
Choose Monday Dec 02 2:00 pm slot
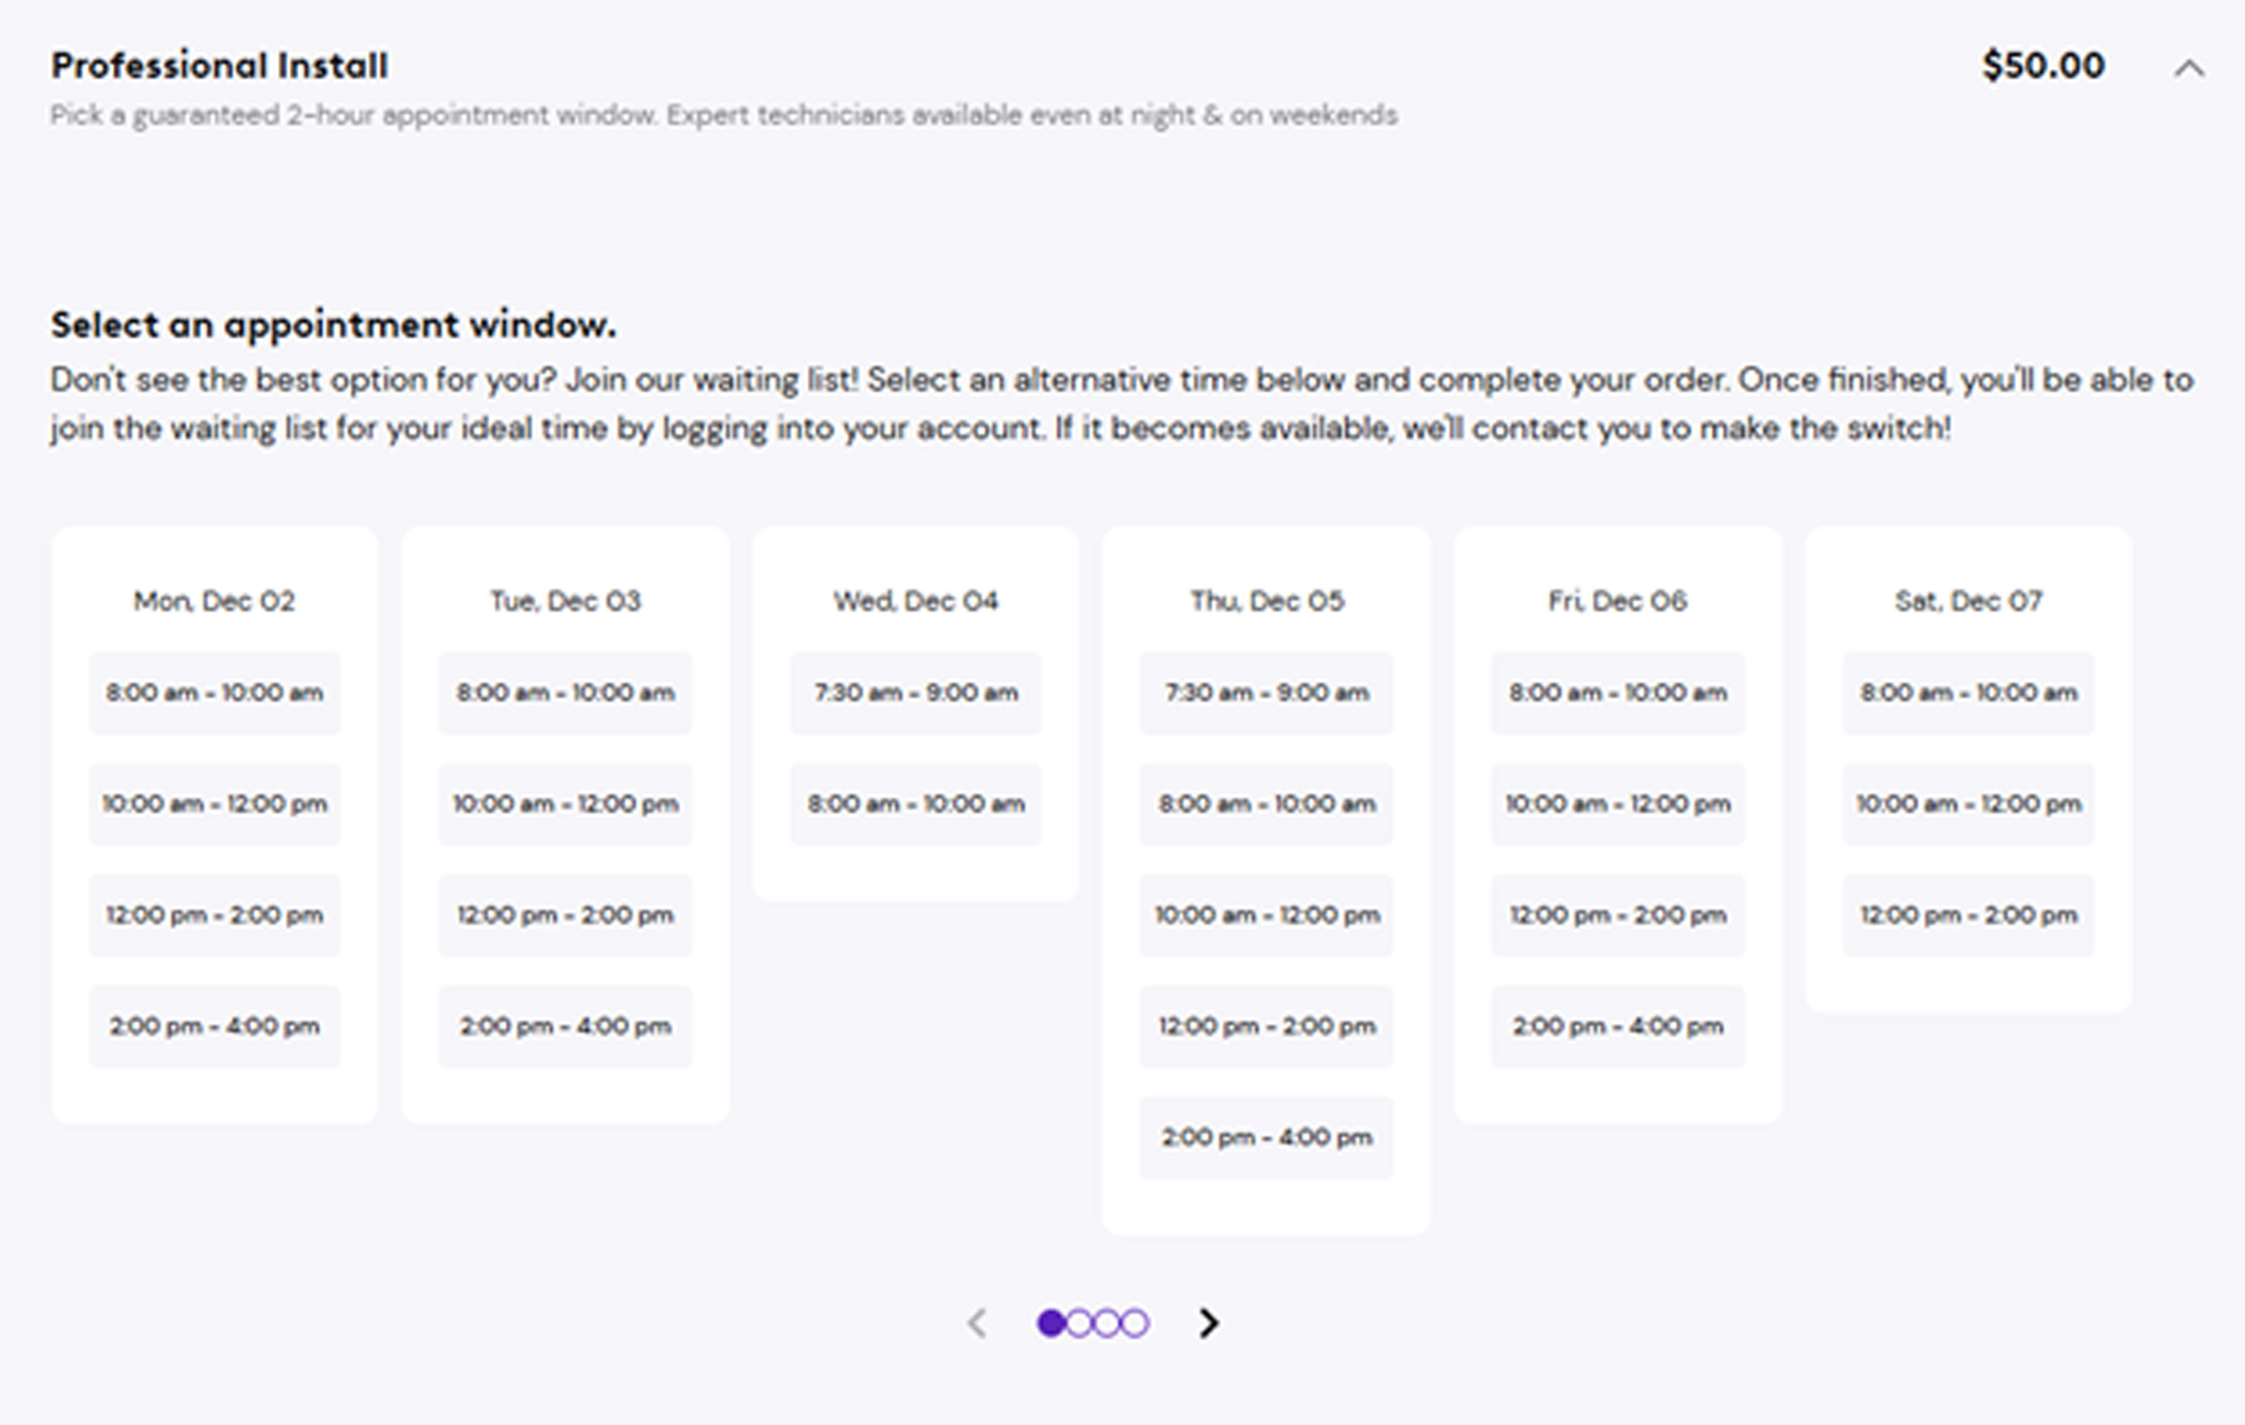[x=214, y=1026]
